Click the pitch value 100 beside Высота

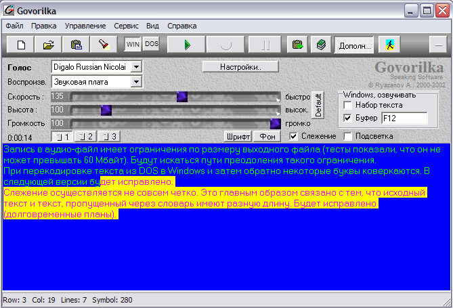(x=57, y=110)
